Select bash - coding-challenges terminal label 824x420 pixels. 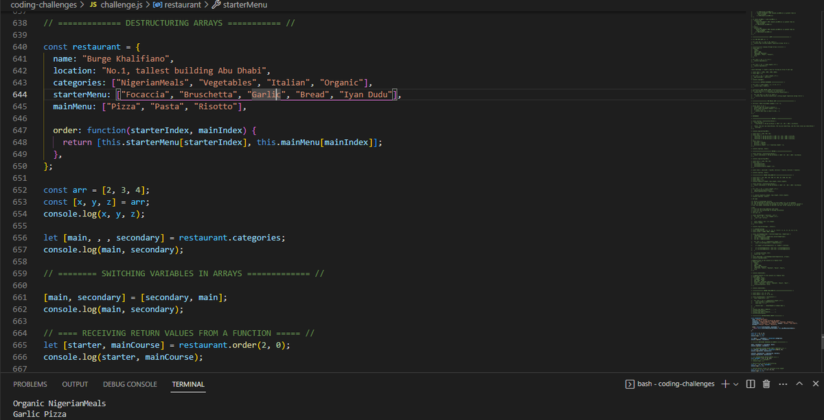click(676, 384)
